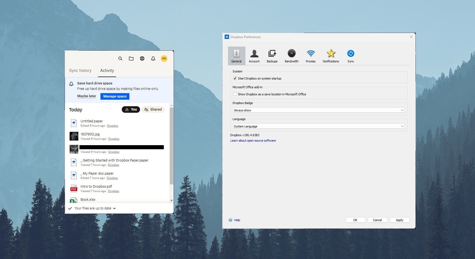The image size is (475, 259).
Task: Open Notifications star preferences section
Action: pyautogui.click(x=331, y=56)
